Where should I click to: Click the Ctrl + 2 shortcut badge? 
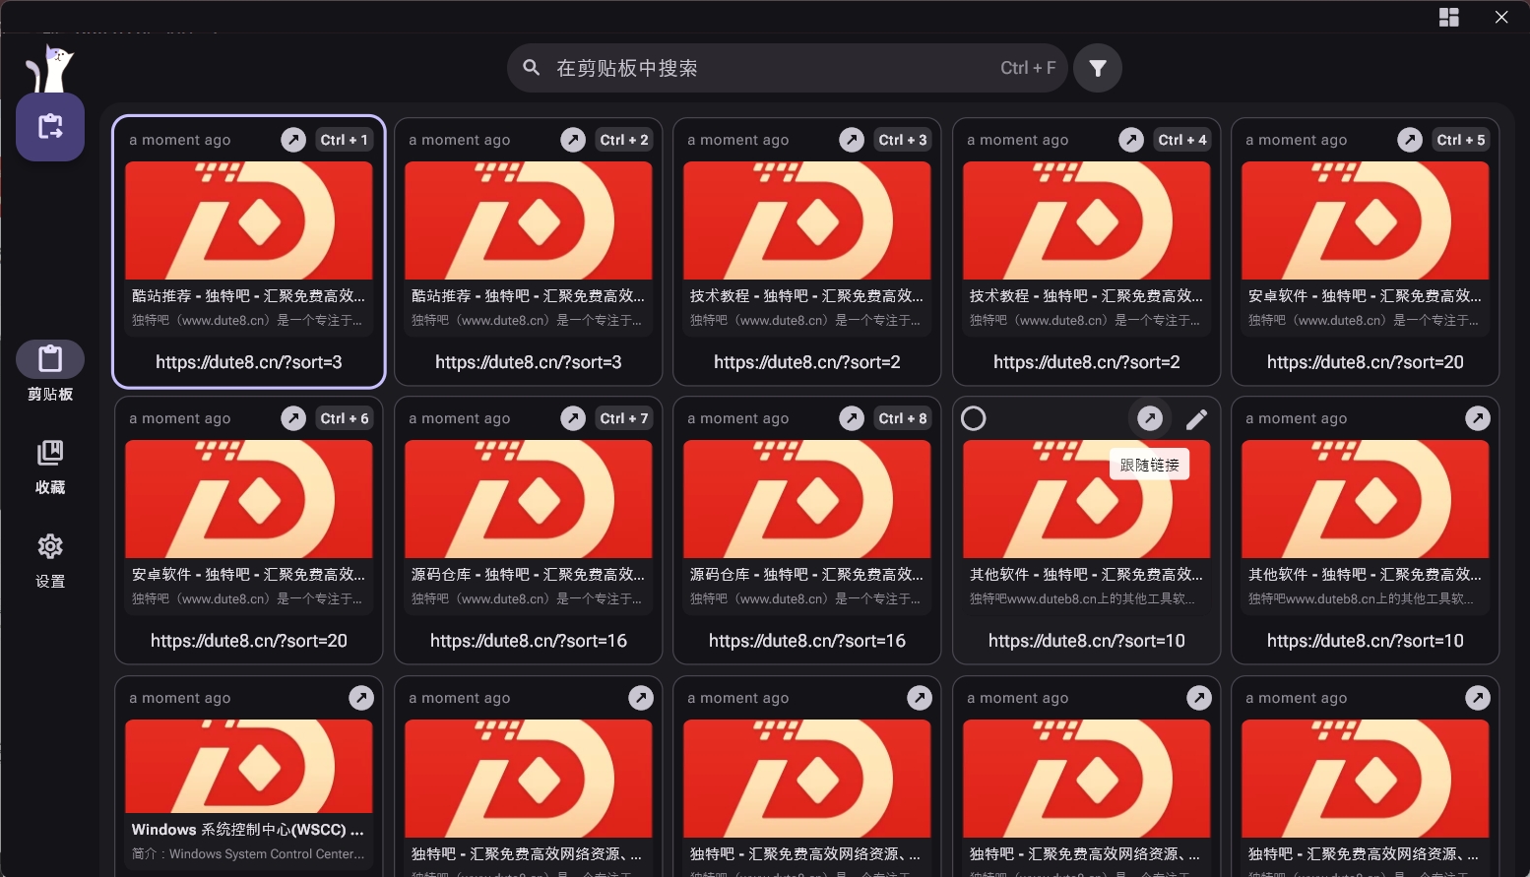[623, 140]
